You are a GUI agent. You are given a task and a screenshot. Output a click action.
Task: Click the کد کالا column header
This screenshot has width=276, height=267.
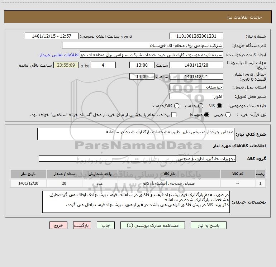click(238, 174)
